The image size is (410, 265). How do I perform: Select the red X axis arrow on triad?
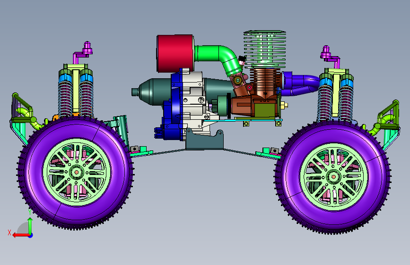click(21, 235)
